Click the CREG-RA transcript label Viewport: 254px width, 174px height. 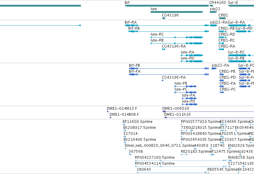(227, 46)
